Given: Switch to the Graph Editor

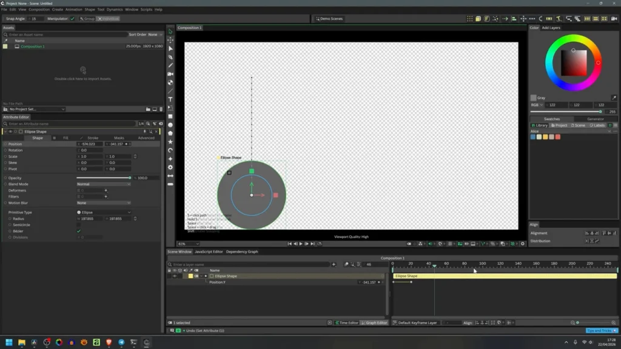Looking at the screenshot, I should [x=374, y=322].
